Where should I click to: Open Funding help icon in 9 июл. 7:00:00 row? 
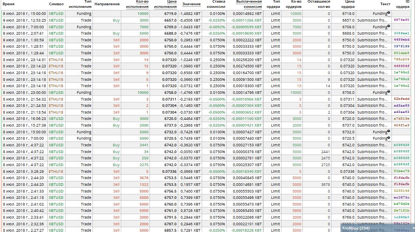(x=389, y=26)
